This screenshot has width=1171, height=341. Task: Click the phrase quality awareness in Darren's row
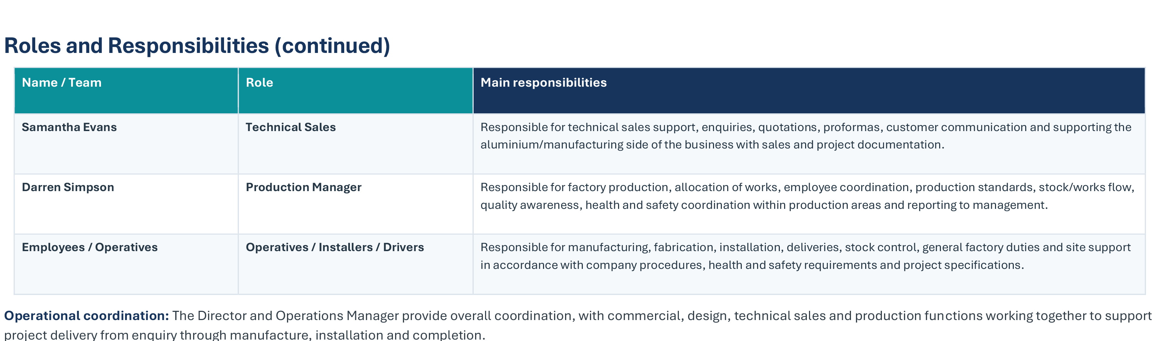(530, 205)
